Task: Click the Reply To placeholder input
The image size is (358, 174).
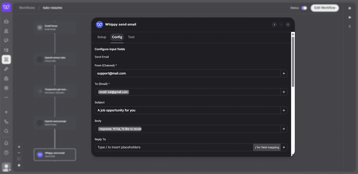Action: coord(174,147)
